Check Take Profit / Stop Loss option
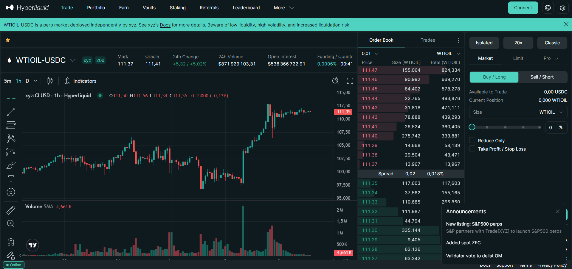The height and width of the screenshot is (269, 572). [472, 149]
